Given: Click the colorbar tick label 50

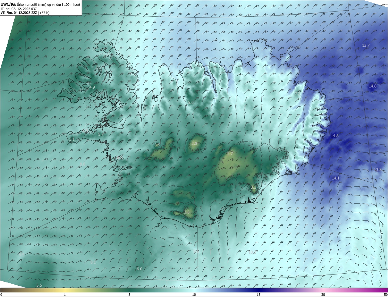Looking at the screenshot, I should [386, 295].
